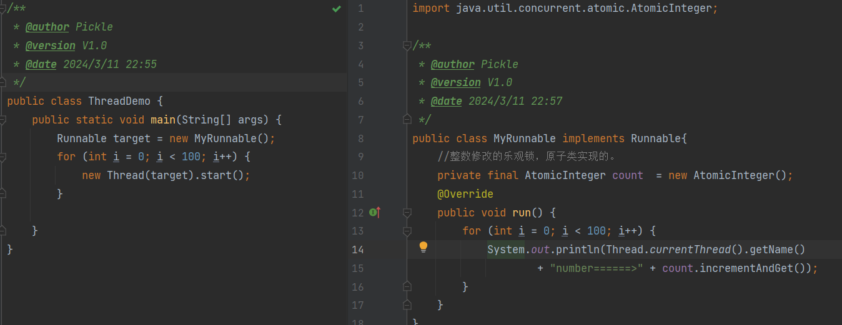
Task: Click line number 15 in the gutter
Action: (x=357, y=268)
